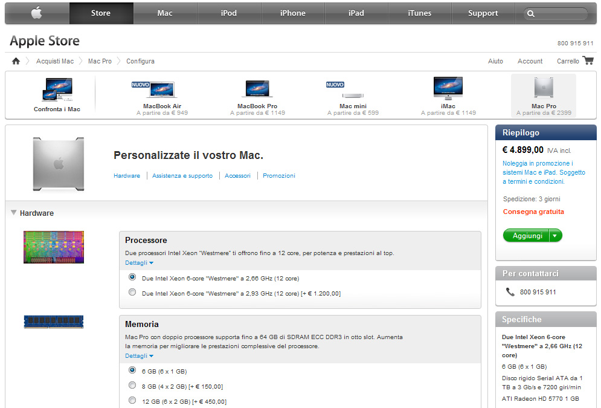Click the 800 915 911 number at top
This screenshot has width=601, height=408.
coord(575,44)
